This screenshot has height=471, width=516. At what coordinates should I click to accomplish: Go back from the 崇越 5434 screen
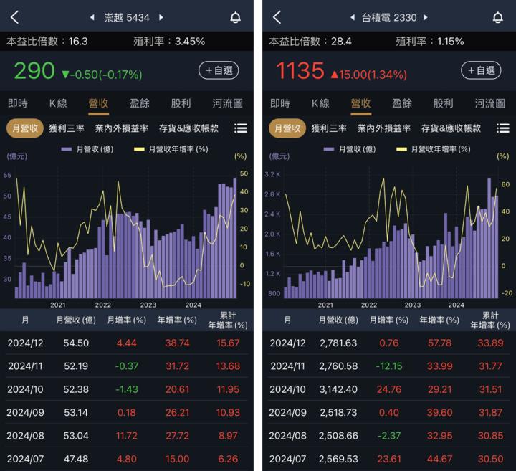click(14, 17)
